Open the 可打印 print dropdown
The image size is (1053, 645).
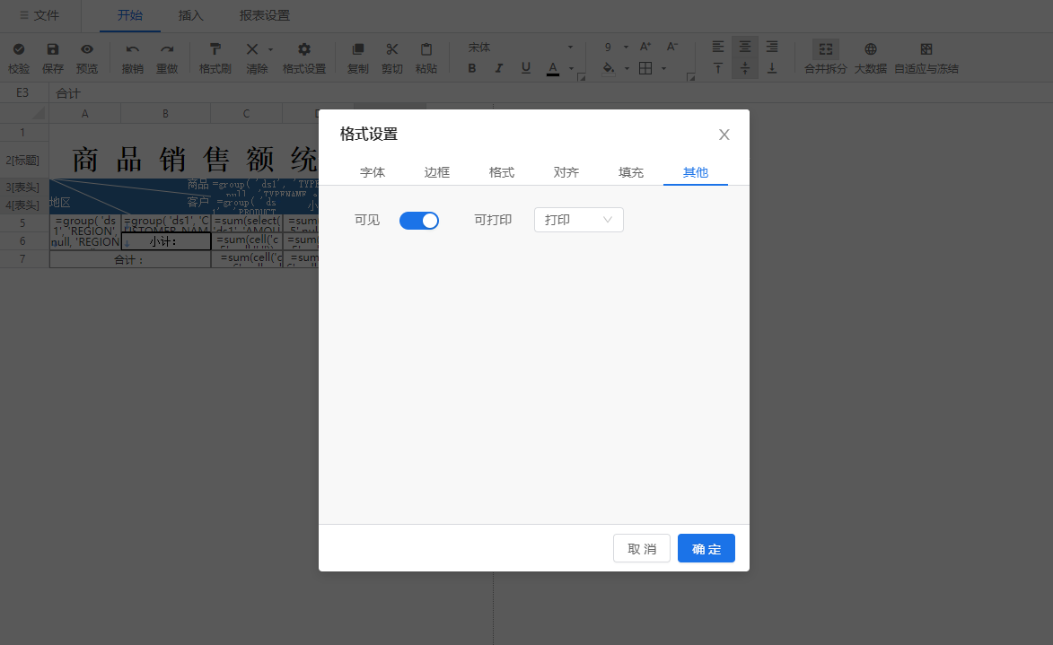(579, 220)
